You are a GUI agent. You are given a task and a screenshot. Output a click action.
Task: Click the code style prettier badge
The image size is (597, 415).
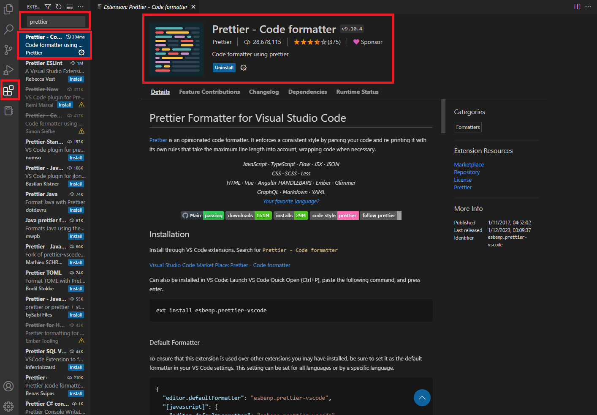(x=334, y=216)
